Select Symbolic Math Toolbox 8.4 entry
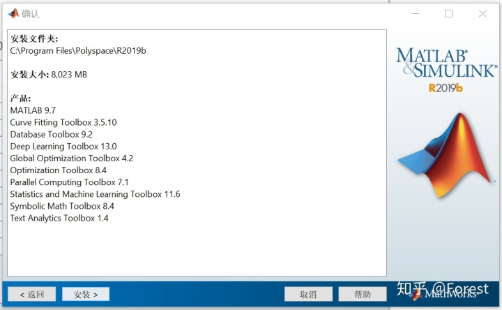 click(62, 206)
